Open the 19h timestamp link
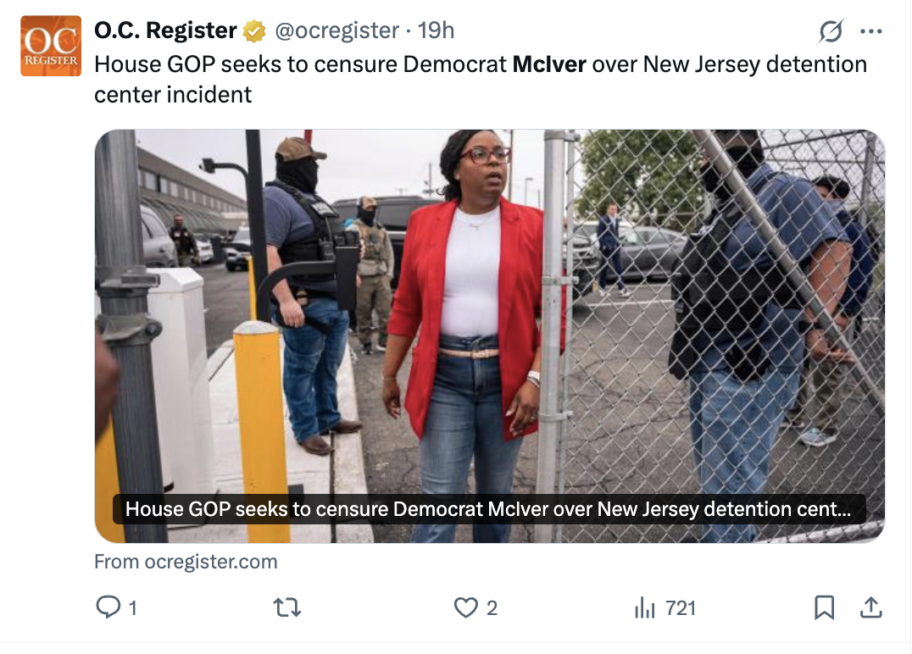Screen dimensions: 912x654 point(437,30)
